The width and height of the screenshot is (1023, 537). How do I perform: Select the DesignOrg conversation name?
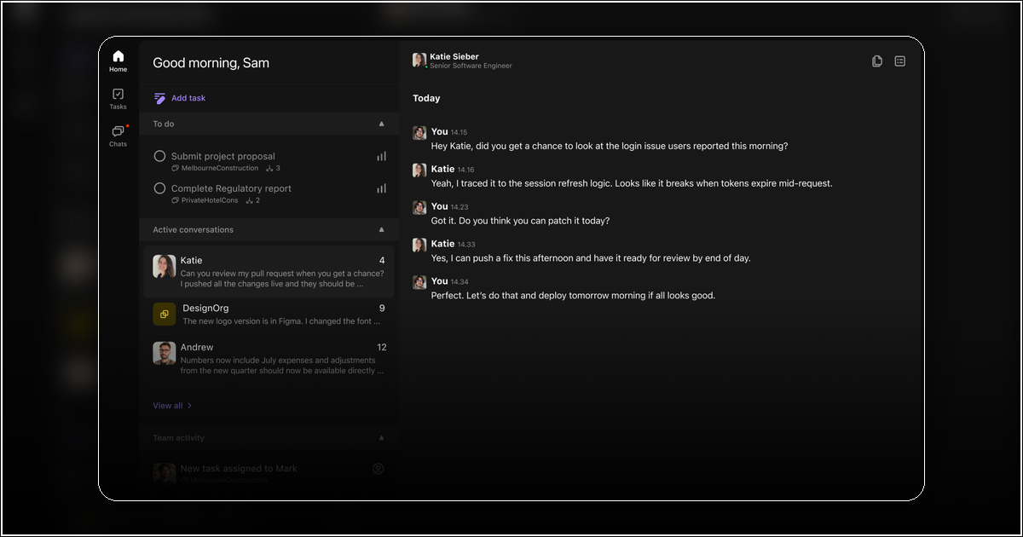pyautogui.click(x=205, y=308)
